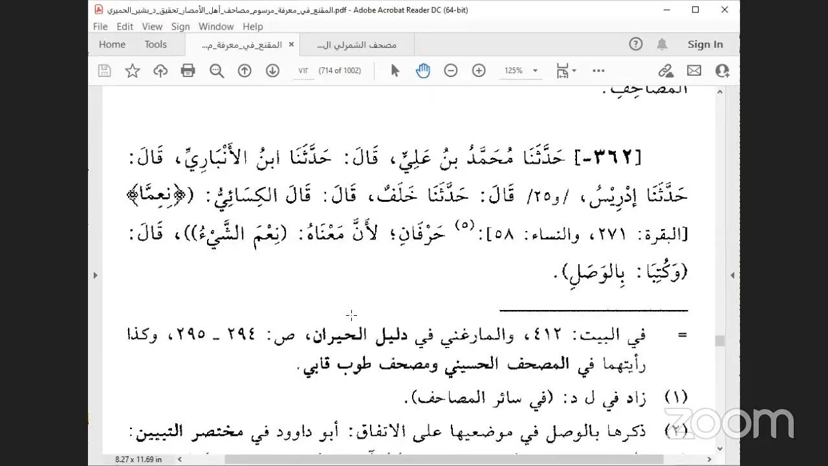Click the page count (714 of 1002)

(340, 71)
